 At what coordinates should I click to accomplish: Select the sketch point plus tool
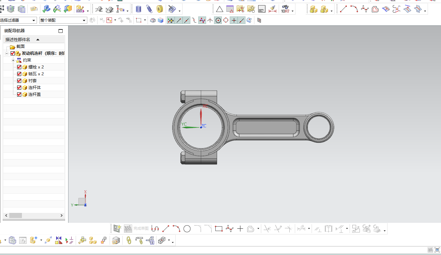point(240,229)
